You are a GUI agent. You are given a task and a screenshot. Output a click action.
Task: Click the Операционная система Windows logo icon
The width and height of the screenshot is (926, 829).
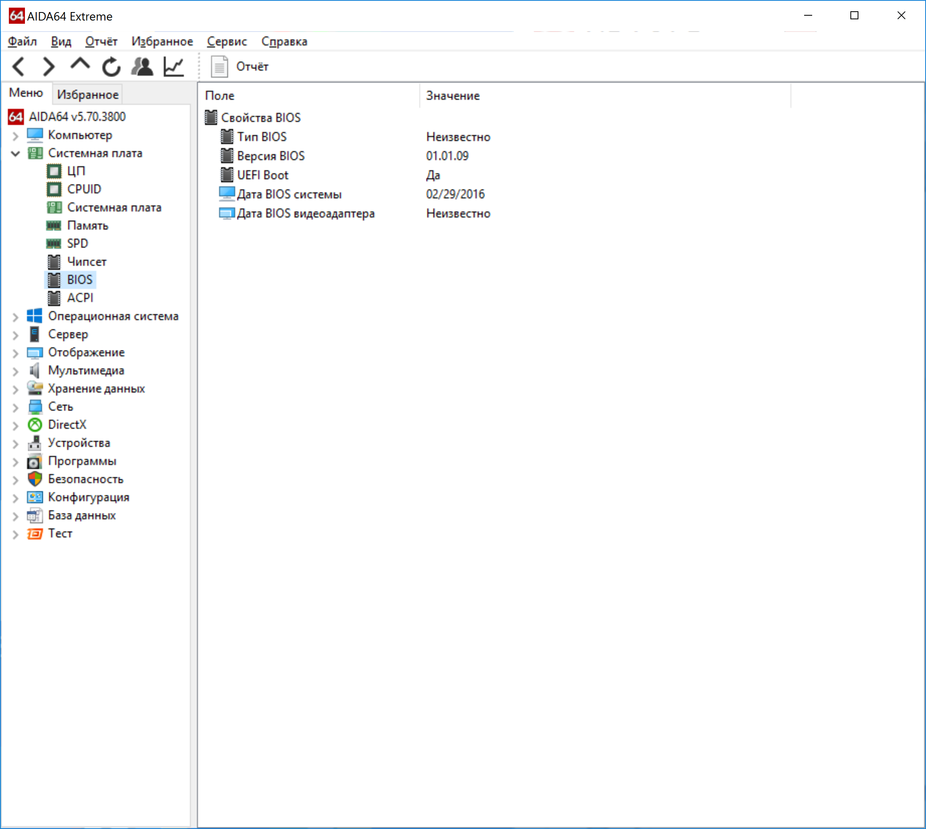(x=35, y=316)
